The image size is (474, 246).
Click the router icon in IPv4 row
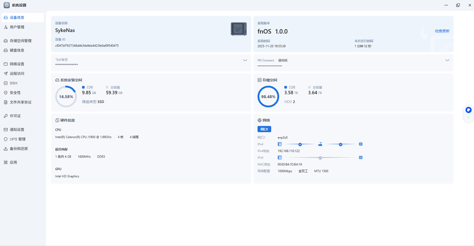[x=320, y=144]
